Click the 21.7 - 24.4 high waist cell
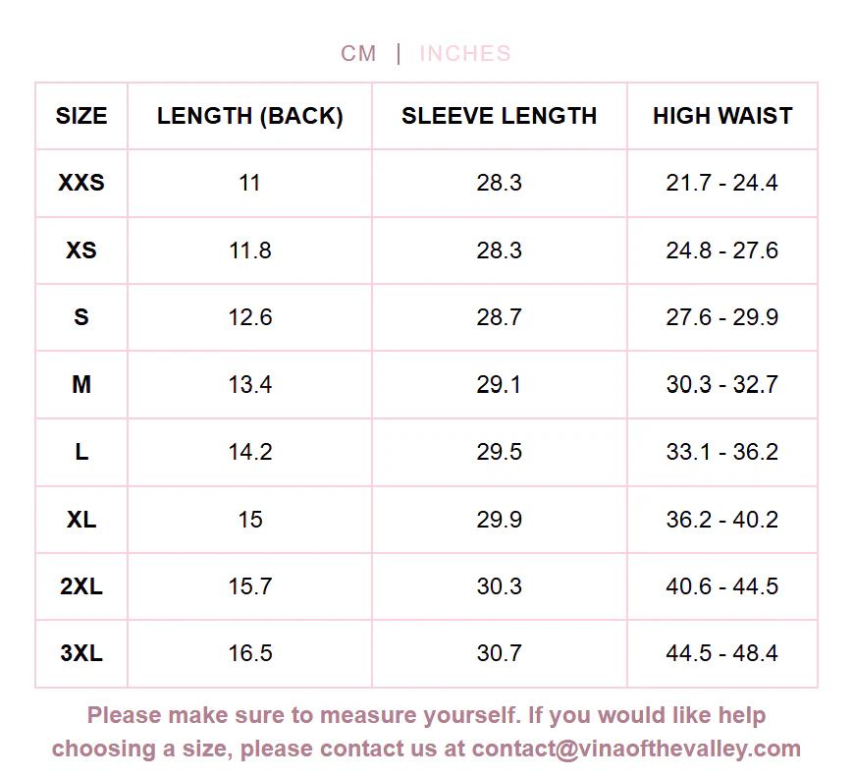 (x=721, y=183)
